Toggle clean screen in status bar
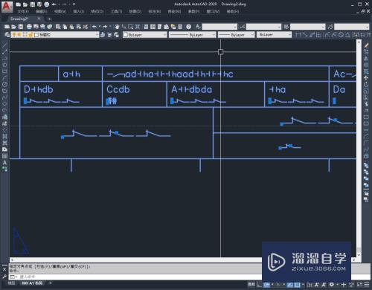Viewport: 372px width, 290px height. pyautogui.click(x=360, y=285)
